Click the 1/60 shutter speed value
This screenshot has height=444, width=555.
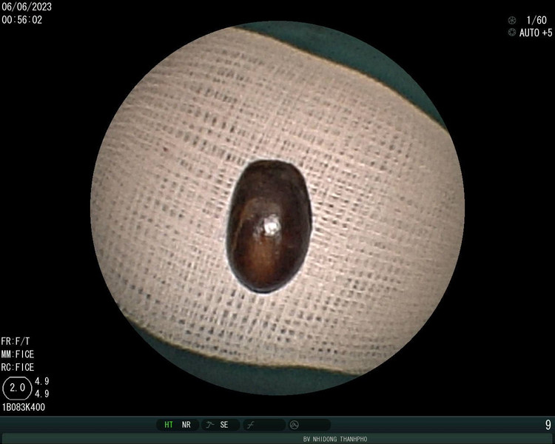(536, 20)
